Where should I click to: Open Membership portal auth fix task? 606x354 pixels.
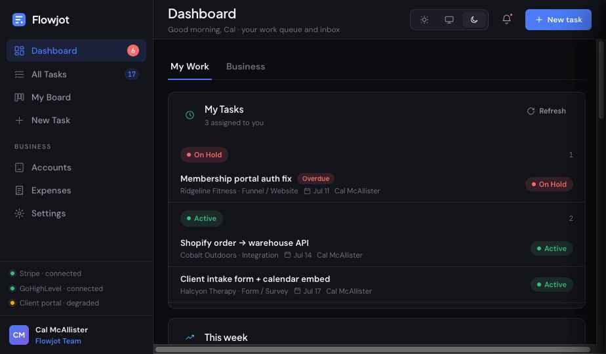(235, 178)
